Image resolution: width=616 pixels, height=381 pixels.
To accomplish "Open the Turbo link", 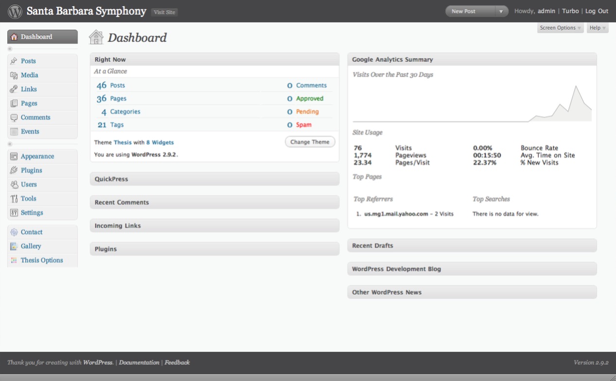I will pos(570,11).
